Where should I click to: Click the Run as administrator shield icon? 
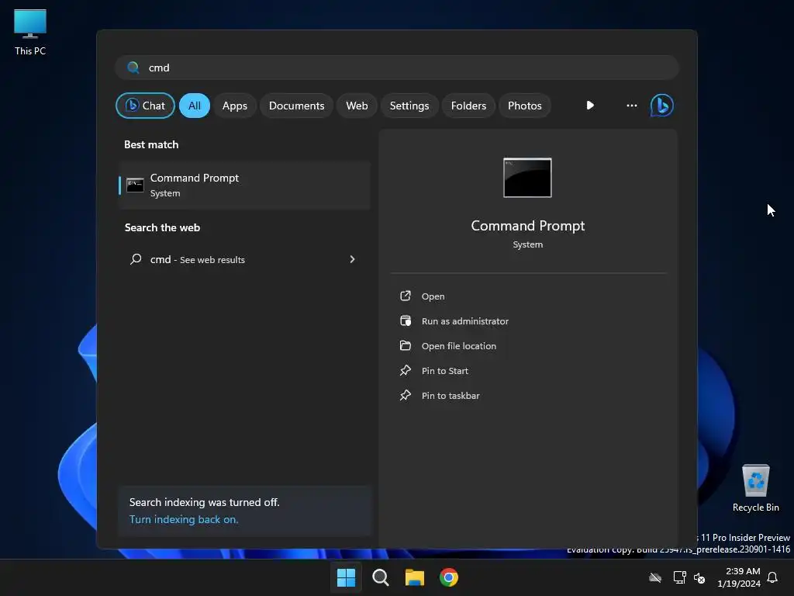point(406,321)
